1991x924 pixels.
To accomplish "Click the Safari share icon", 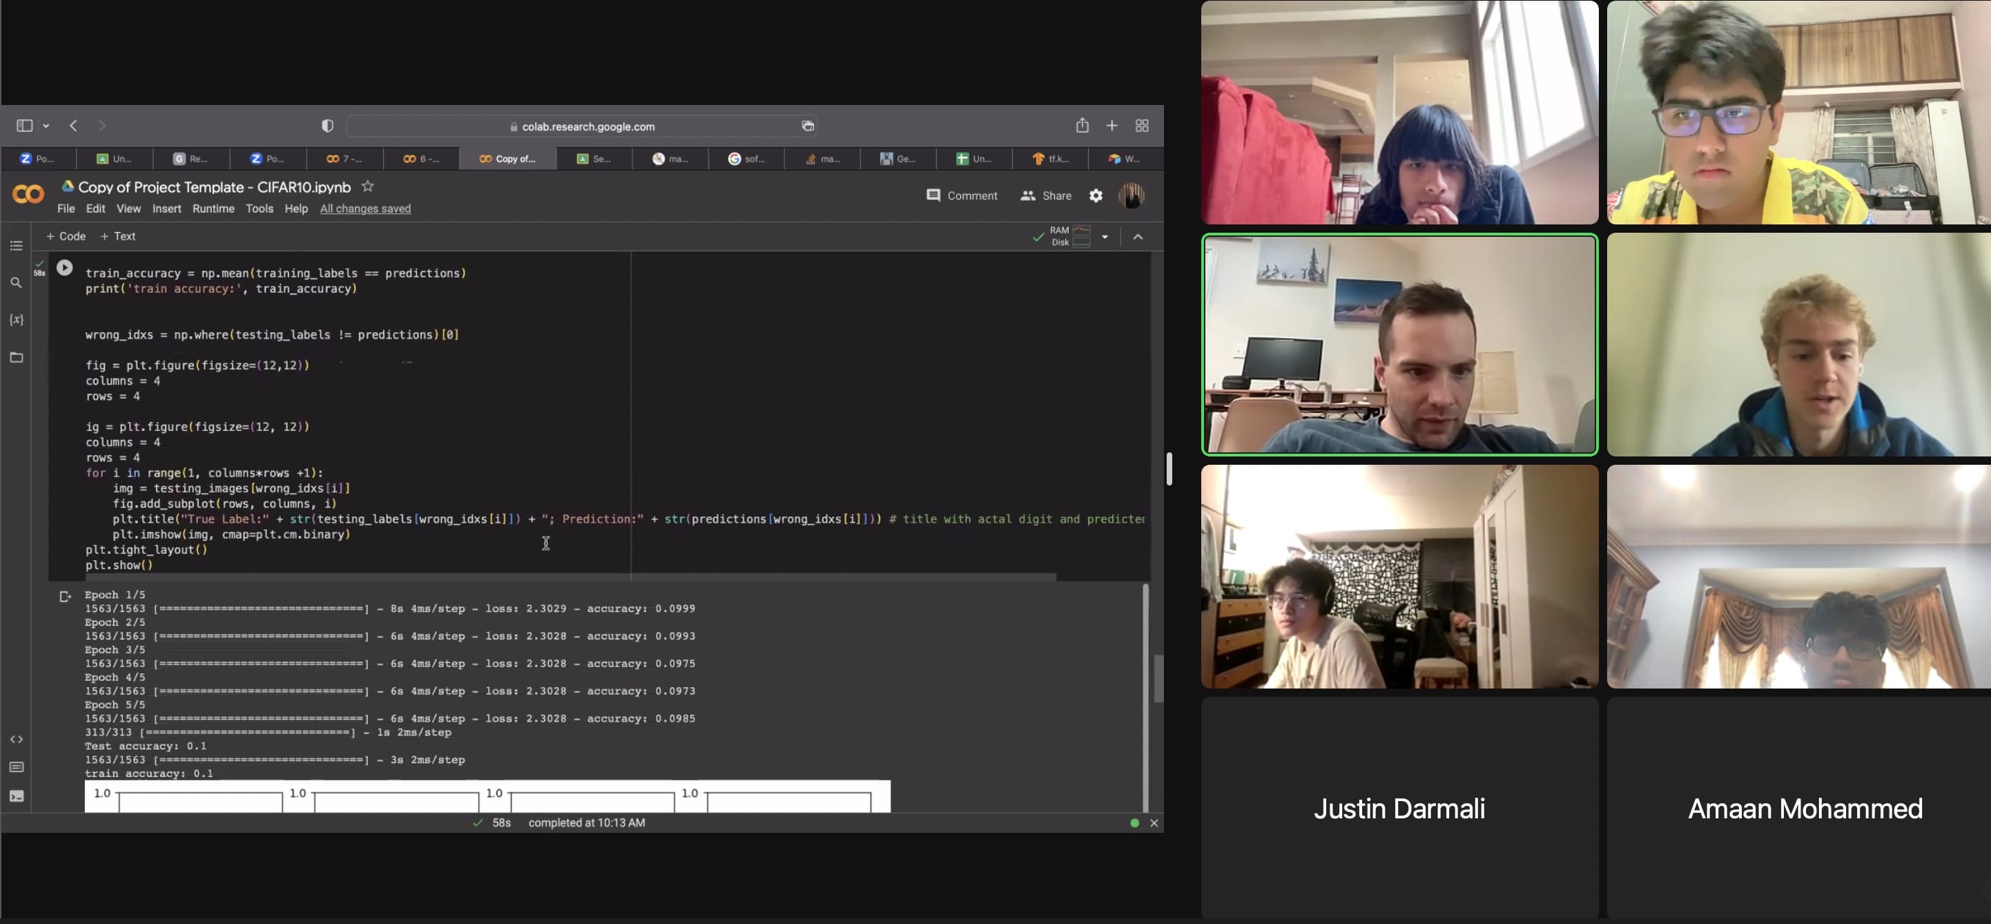I will tap(1082, 125).
